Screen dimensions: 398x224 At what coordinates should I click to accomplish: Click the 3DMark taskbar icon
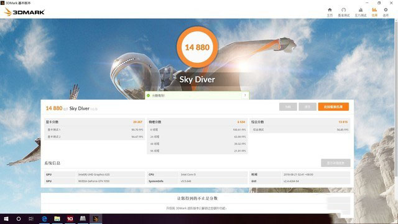coord(95,218)
